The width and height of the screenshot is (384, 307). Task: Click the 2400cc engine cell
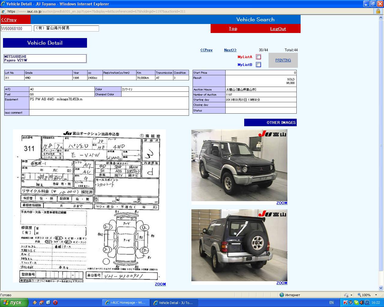pyautogui.click(x=95, y=78)
